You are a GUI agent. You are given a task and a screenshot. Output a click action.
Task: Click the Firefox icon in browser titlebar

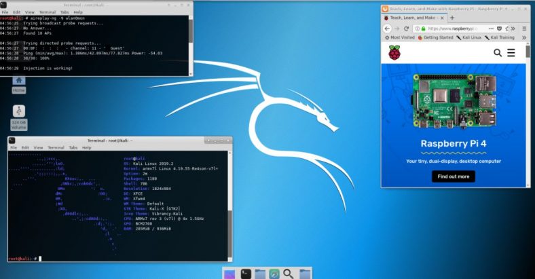(385, 9)
